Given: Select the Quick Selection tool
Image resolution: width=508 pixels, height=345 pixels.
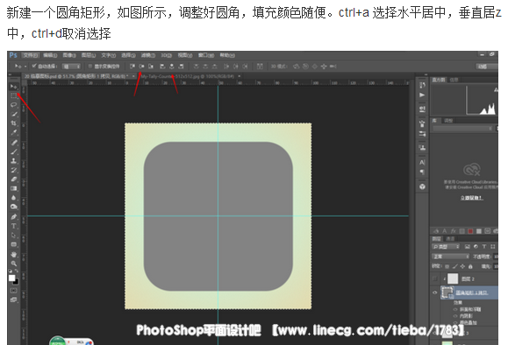Looking at the screenshot, I should click(14, 114).
